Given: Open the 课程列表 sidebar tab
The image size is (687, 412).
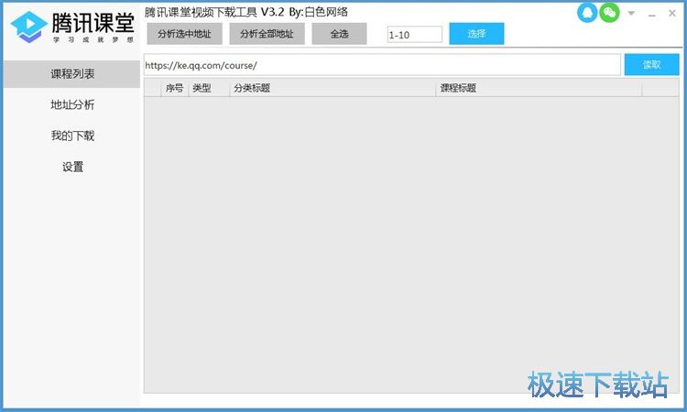Looking at the screenshot, I should pyautogui.click(x=71, y=74).
